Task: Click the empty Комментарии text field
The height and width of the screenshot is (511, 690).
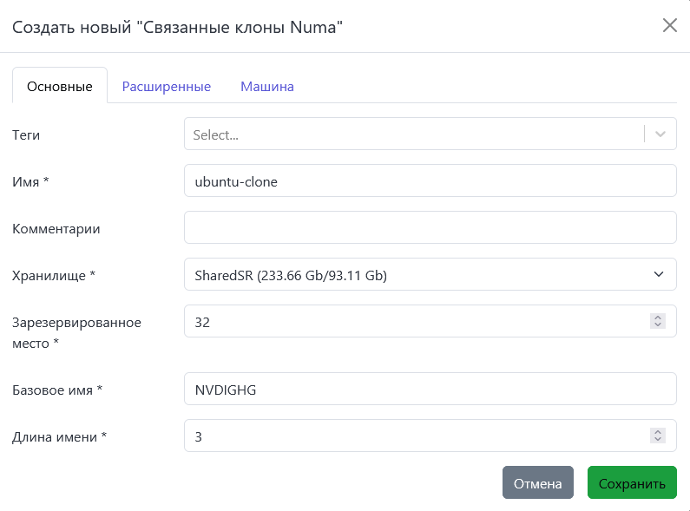Action: pos(430,228)
